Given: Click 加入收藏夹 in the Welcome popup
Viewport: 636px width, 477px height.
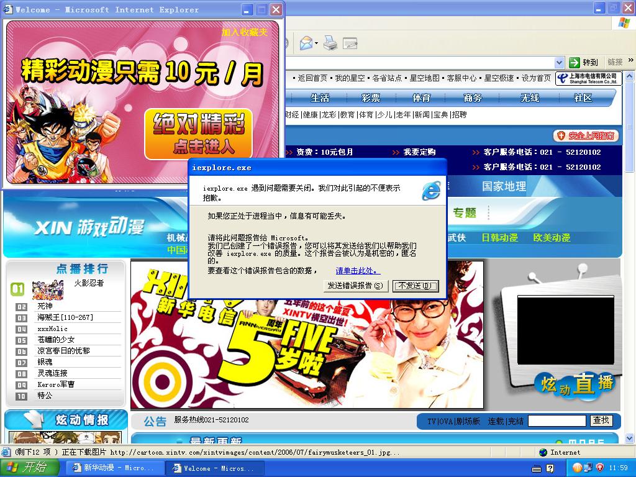Looking at the screenshot, I should coord(245,32).
